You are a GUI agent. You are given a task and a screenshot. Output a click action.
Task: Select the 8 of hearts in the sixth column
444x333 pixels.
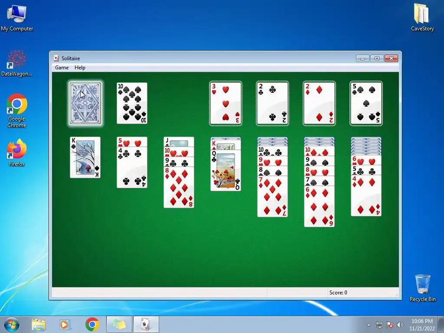click(x=319, y=171)
